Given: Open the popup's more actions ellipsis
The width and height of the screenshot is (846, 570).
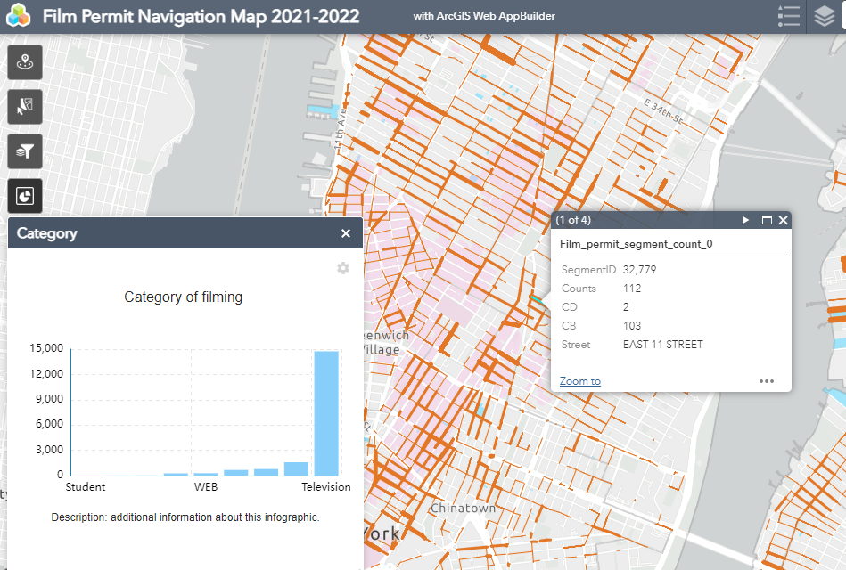Looking at the screenshot, I should pos(767,381).
